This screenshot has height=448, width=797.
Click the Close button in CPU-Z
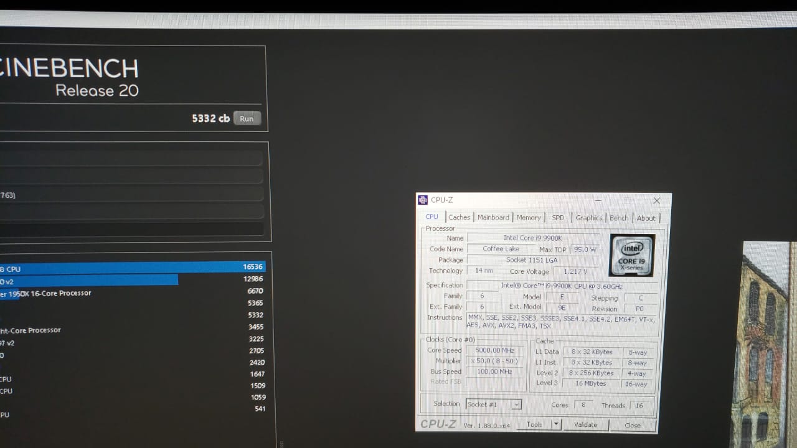[x=633, y=425]
